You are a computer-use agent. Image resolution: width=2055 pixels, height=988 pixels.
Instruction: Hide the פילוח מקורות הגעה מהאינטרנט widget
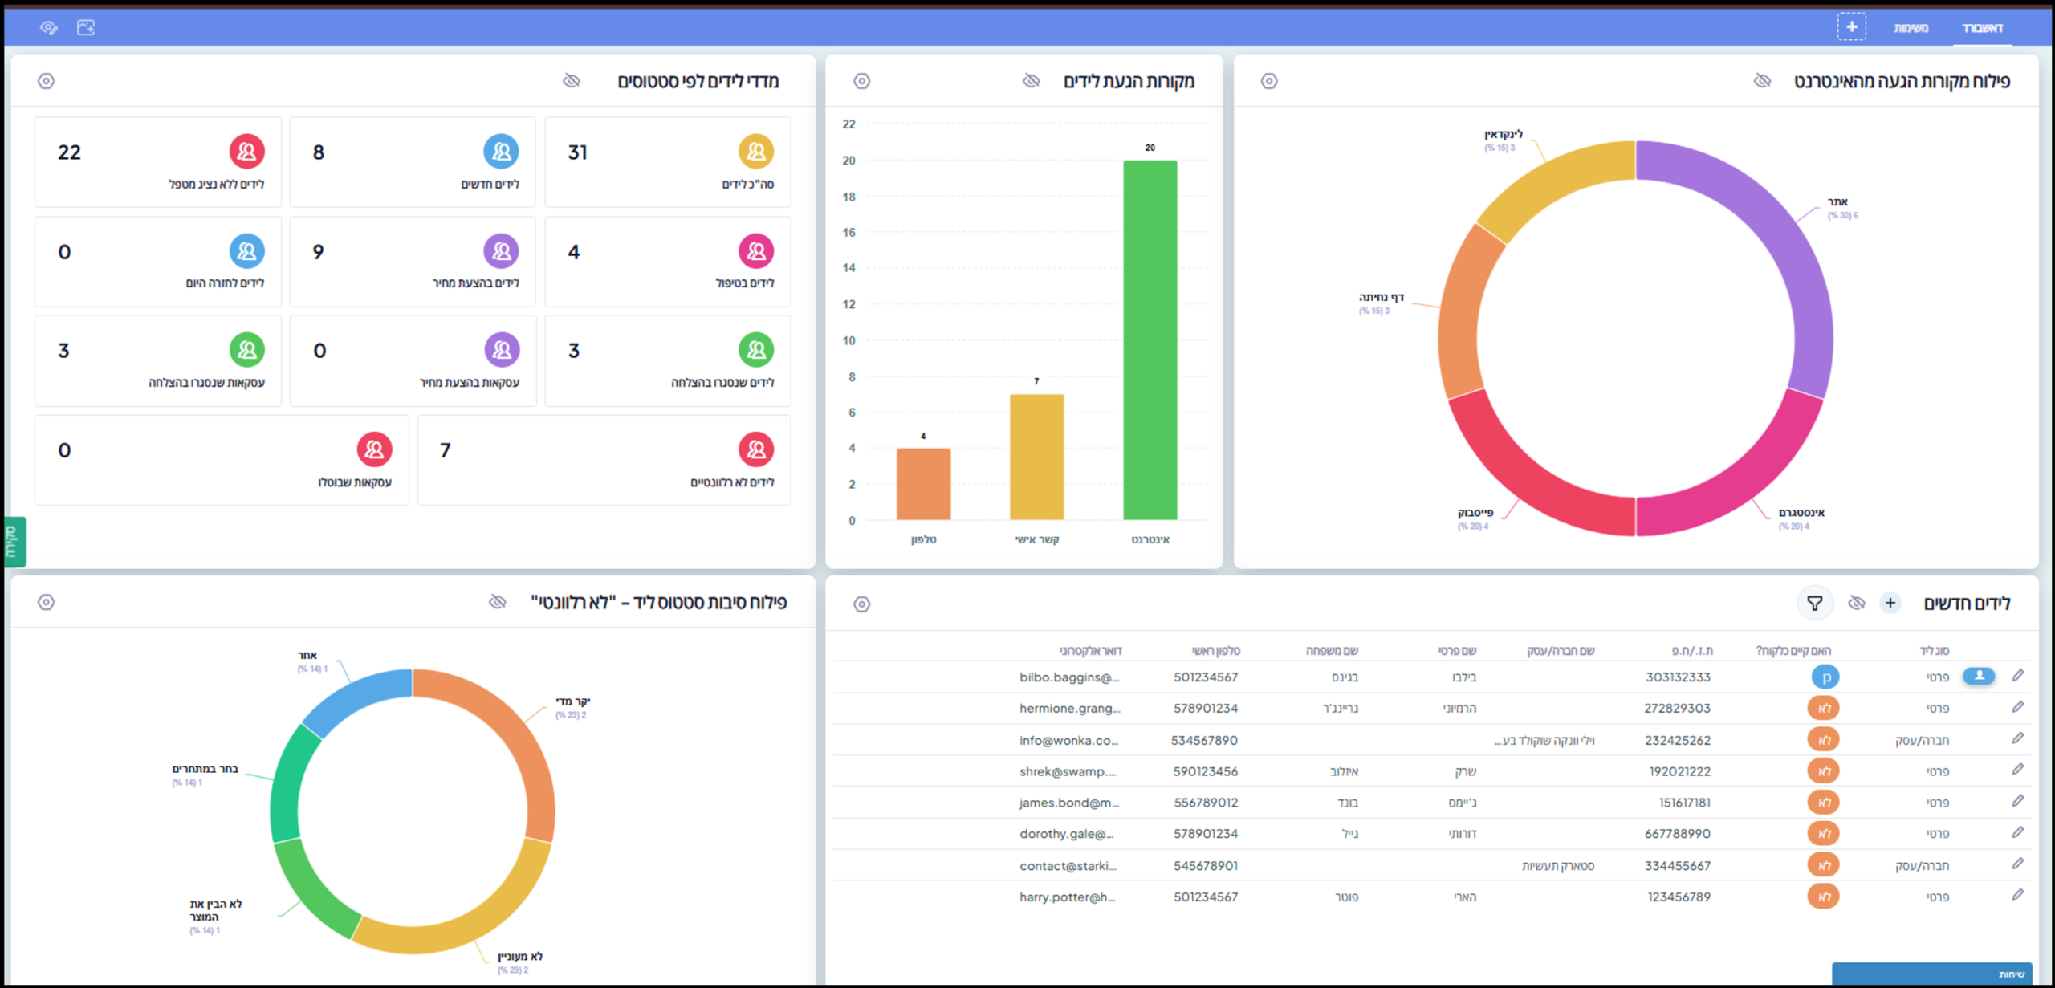(x=1762, y=81)
